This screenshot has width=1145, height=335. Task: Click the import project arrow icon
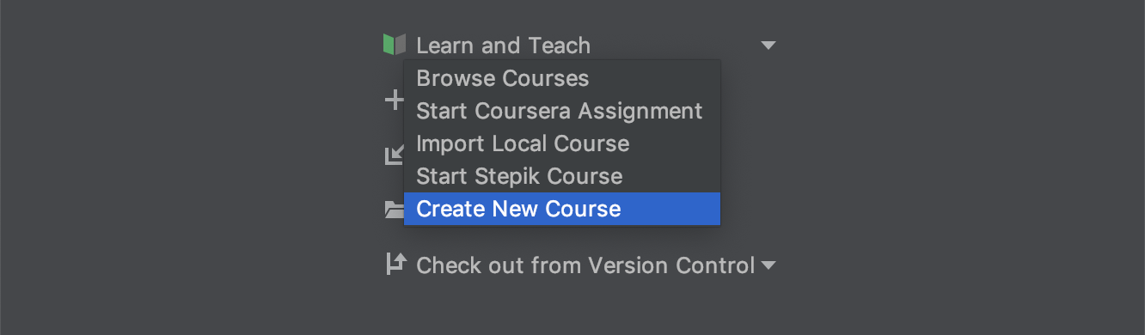coord(393,155)
